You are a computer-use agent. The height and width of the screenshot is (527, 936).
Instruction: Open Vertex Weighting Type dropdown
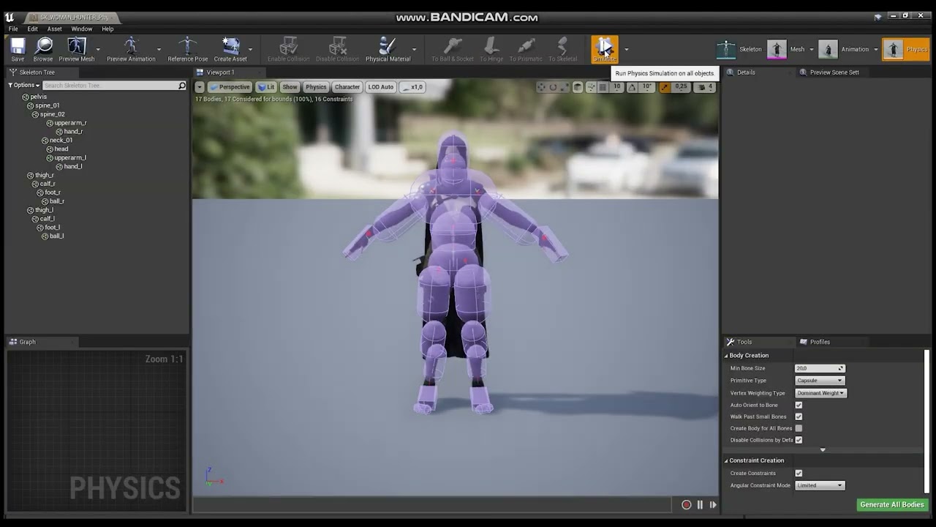(x=820, y=393)
